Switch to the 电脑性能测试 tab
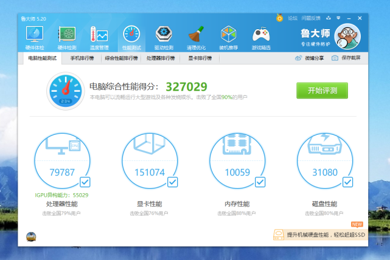Viewport: 390px width, 260px height. (43, 58)
